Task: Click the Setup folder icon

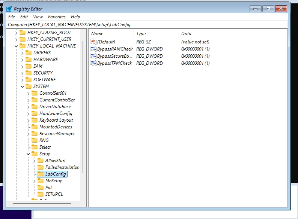Action: click(x=35, y=154)
